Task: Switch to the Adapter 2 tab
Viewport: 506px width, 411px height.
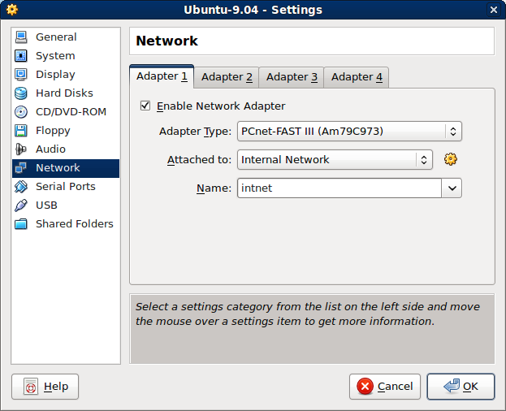Action: pyautogui.click(x=227, y=77)
